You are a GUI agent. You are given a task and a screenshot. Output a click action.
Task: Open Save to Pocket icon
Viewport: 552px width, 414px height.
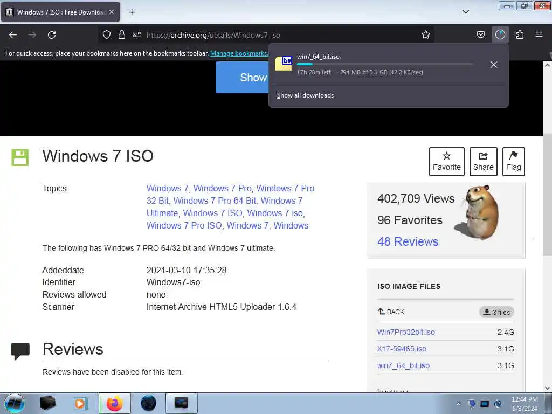coord(480,34)
